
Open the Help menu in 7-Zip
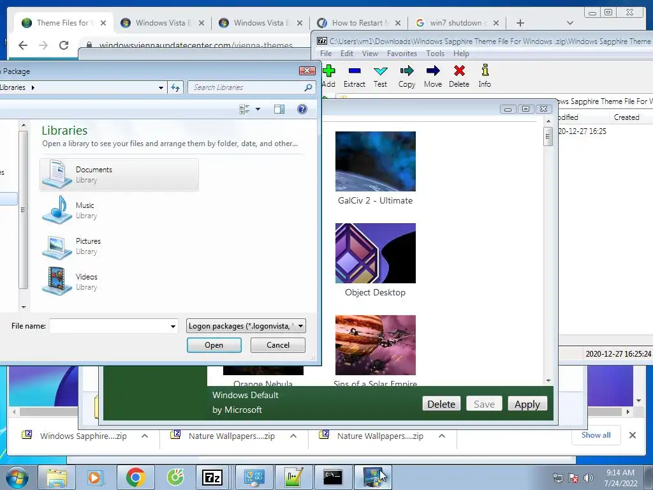[x=461, y=54]
